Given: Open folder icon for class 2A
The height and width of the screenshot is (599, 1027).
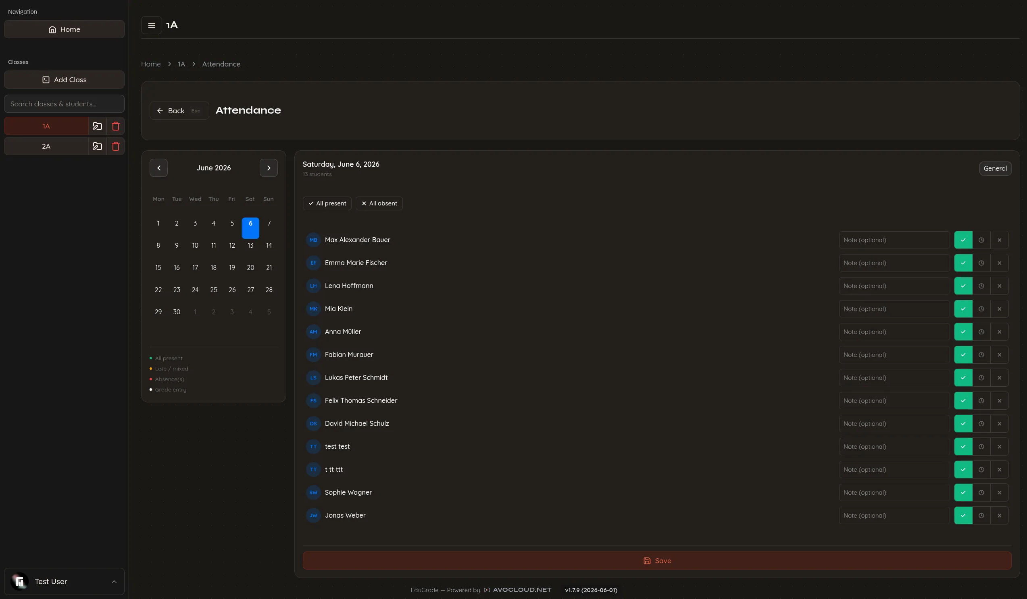Looking at the screenshot, I should click(98, 146).
